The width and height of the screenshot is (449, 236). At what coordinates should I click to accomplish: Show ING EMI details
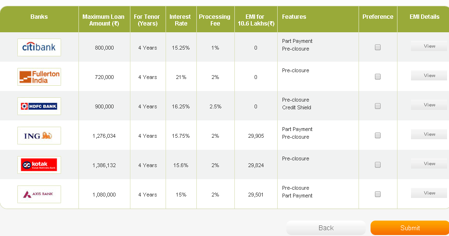(429, 134)
